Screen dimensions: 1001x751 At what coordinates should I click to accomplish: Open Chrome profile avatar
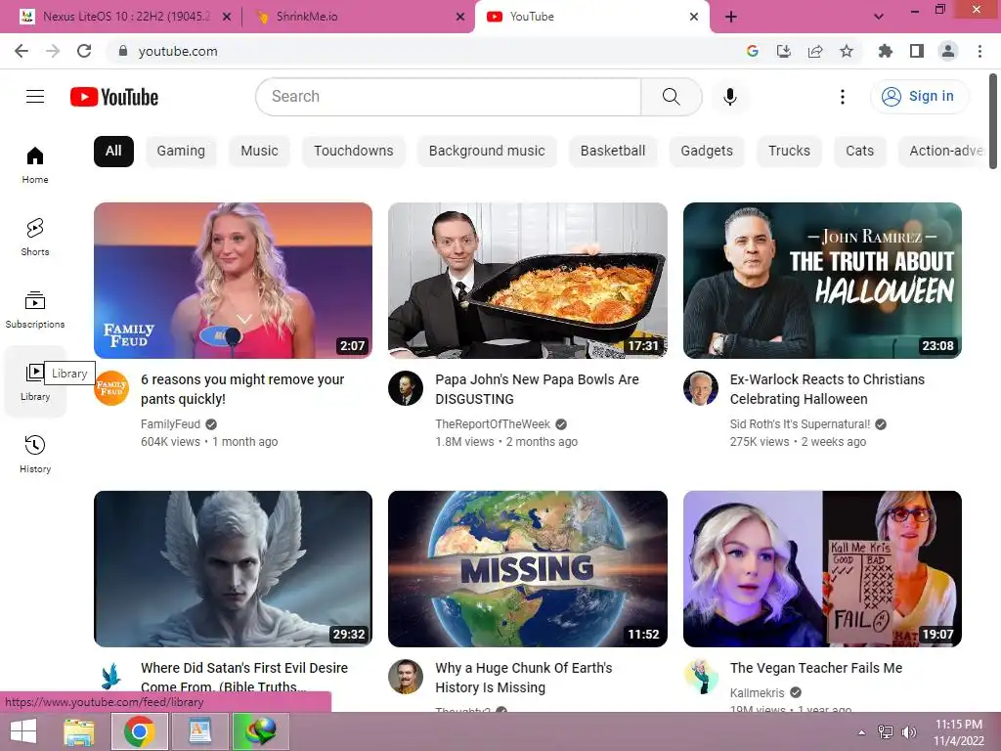tap(948, 51)
